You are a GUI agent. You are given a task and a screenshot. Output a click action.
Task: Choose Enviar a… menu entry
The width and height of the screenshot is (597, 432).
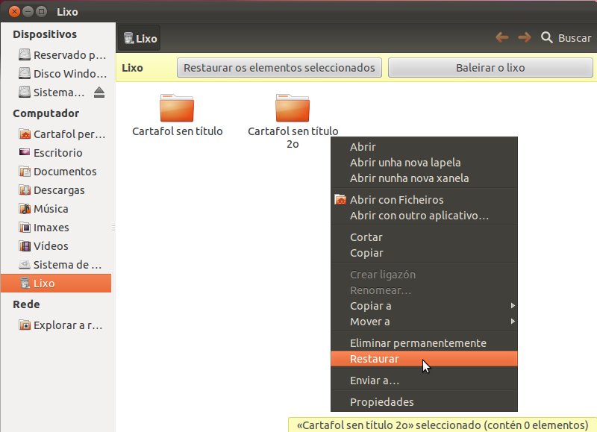(424, 381)
